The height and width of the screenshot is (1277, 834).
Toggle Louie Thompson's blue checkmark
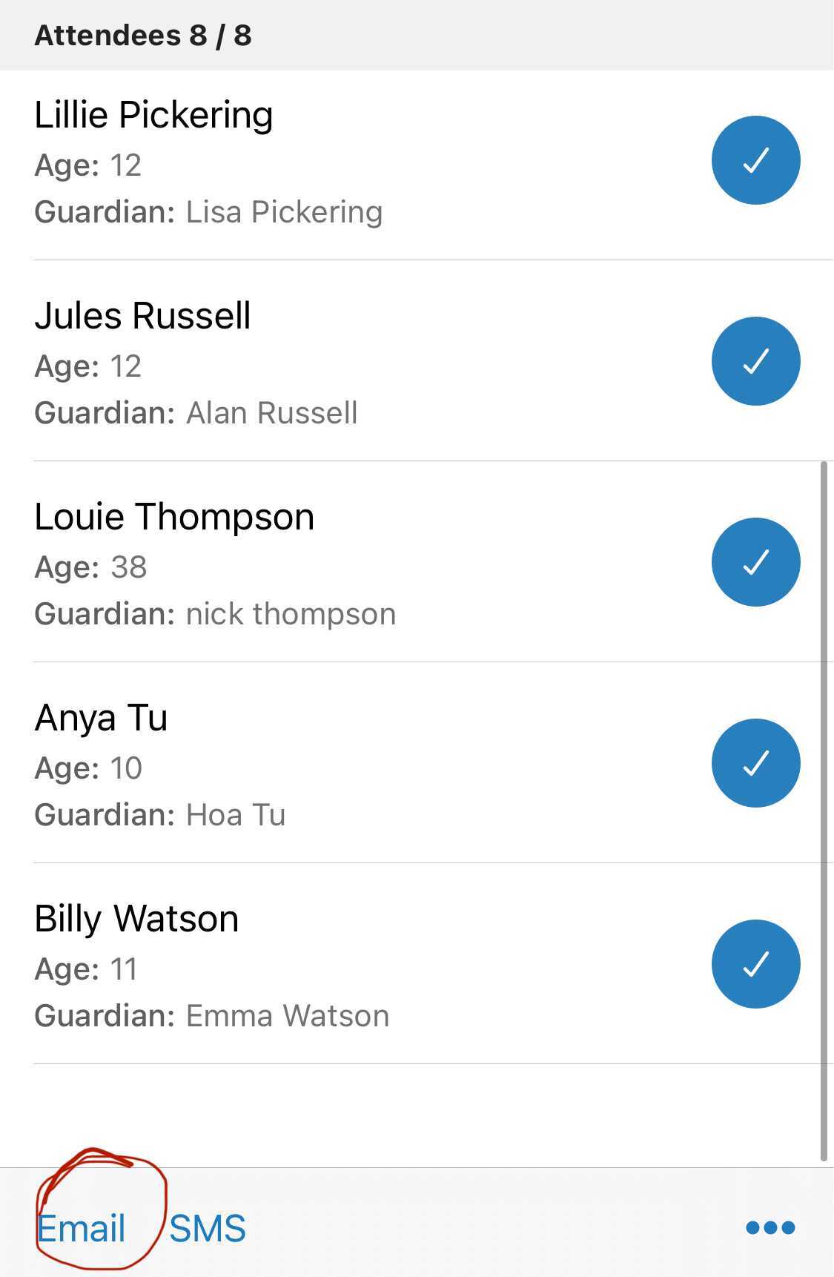755,562
